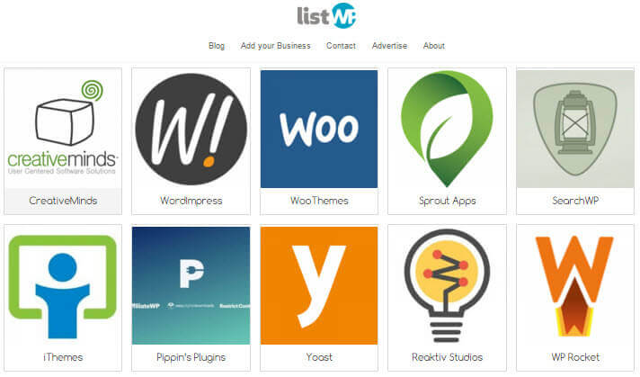The width and height of the screenshot is (640, 377).
Task: Click the listWP logo at the top
Action: (x=326, y=15)
